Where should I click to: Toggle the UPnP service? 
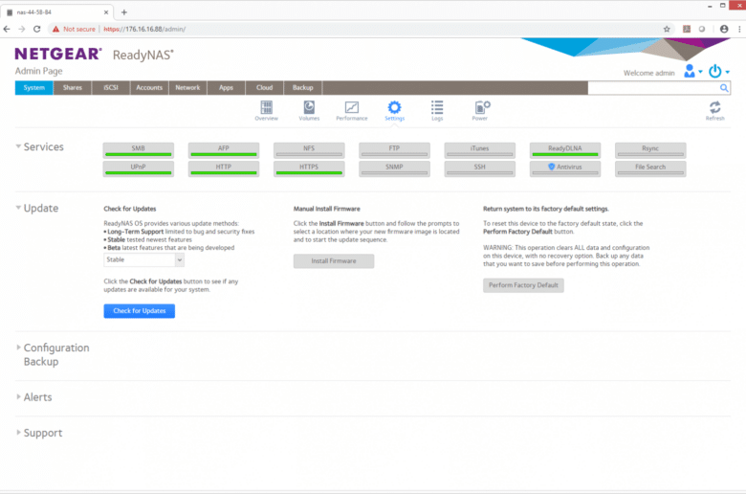tap(139, 169)
